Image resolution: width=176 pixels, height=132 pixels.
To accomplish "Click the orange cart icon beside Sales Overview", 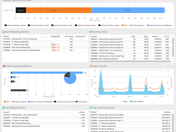I will tap(91, 66).
